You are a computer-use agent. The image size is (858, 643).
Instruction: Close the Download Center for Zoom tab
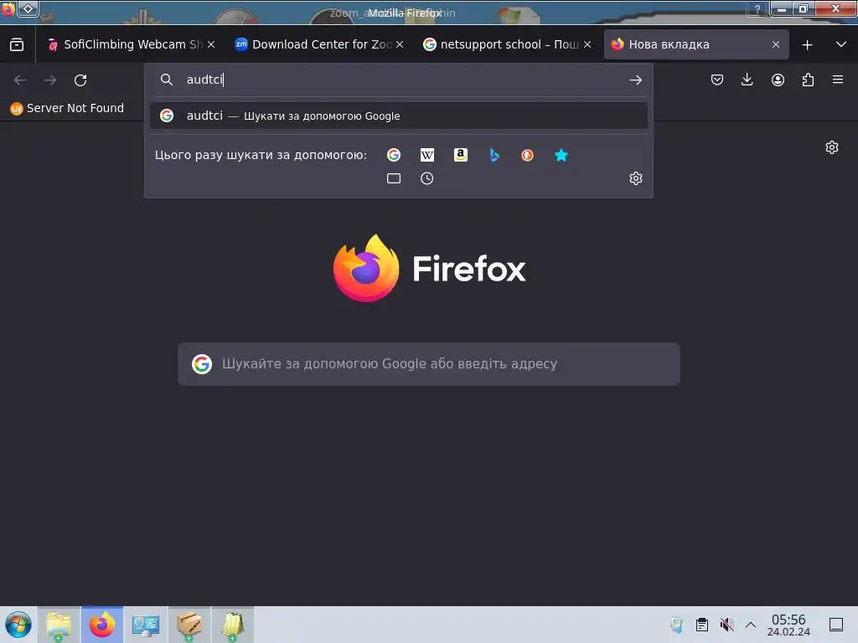[400, 45]
